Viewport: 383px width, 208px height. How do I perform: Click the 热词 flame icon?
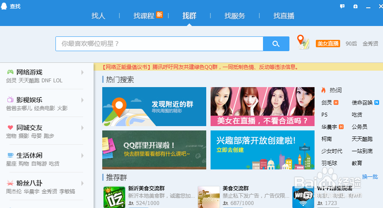[323, 90]
